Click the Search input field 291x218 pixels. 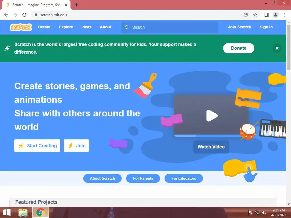[170, 27]
